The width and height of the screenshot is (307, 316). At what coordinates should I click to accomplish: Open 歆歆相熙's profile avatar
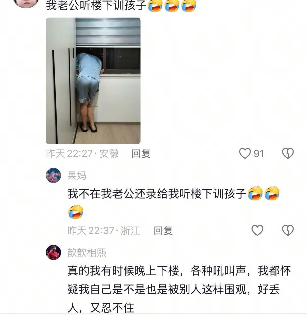click(x=53, y=252)
